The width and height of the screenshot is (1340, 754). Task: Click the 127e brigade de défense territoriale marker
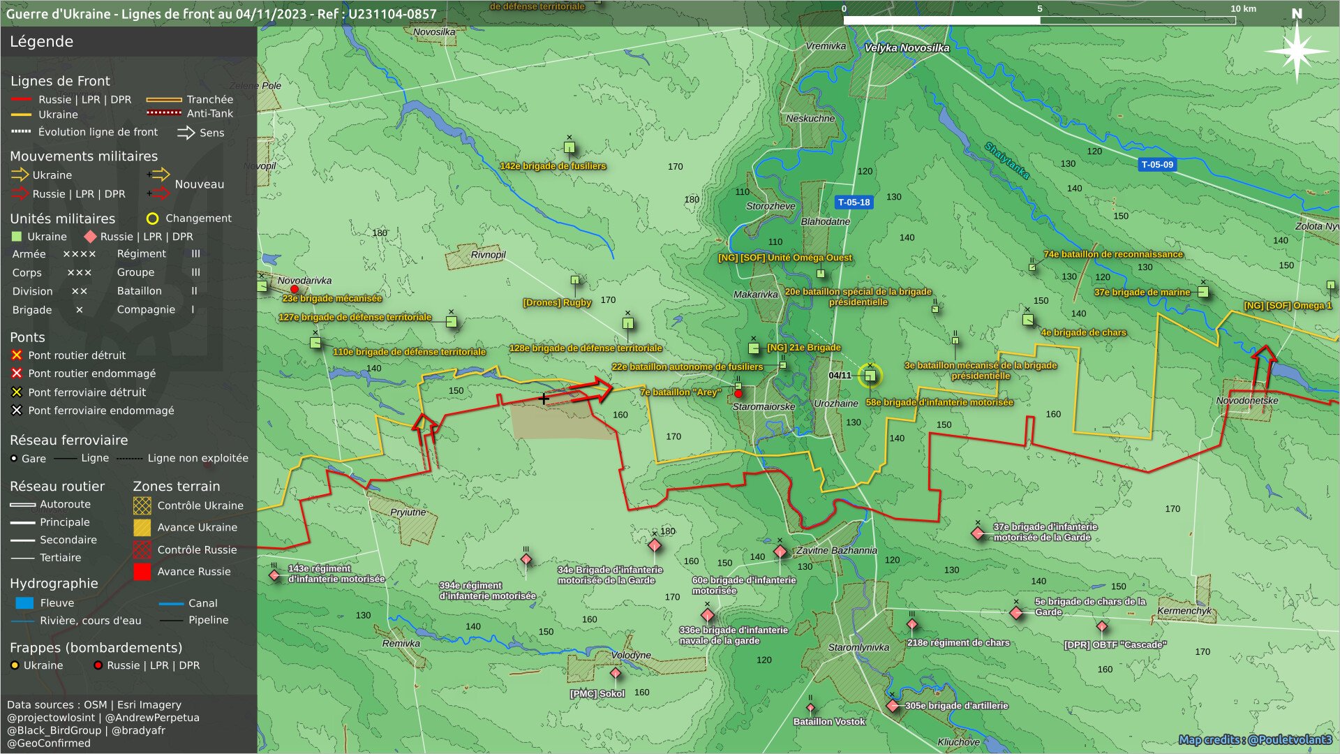click(x=452, y=322)
